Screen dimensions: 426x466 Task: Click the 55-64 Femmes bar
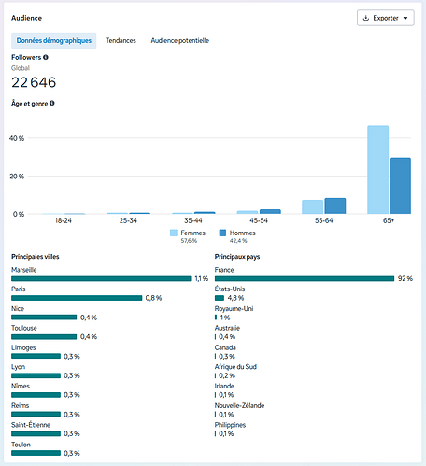click(312, 207)
